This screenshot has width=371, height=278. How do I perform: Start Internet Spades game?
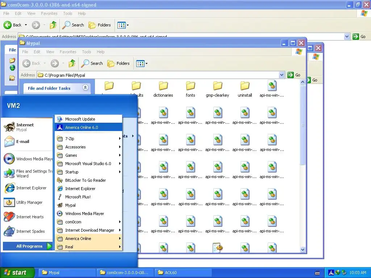coord(27,231)
